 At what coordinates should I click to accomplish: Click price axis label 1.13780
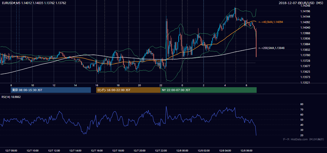(x=305, y=55)
